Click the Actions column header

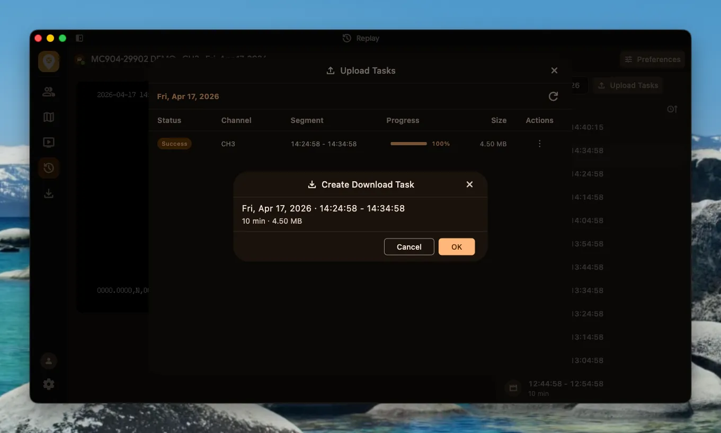click(539, 120)
